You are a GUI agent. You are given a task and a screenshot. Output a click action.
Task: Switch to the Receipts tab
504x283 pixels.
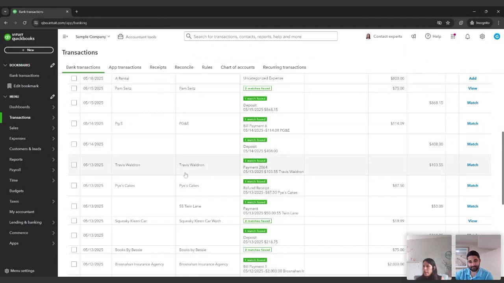tap(158, 67)
